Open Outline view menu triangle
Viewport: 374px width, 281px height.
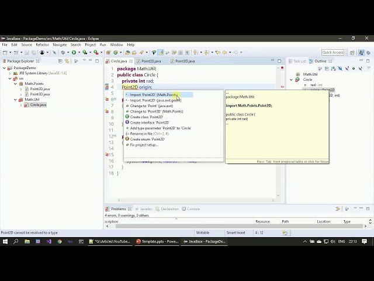click(x=369, y=68)
